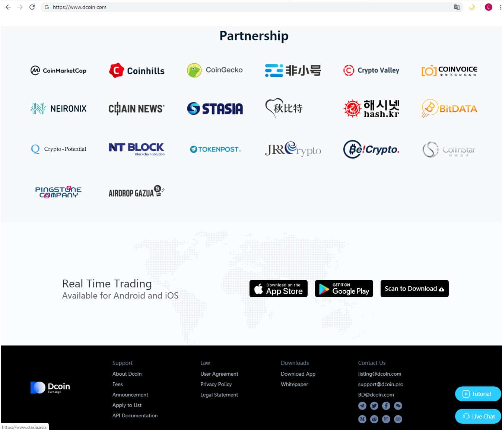Click the hash.kr partner logo

pyautogui.click(x=371, y=108)
